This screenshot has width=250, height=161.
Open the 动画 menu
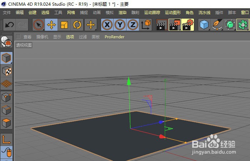coord(97,13)
